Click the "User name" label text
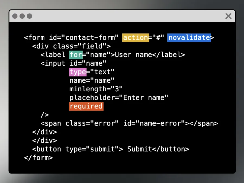This screenshot has height=183, width=244. (x=133, y=55)
